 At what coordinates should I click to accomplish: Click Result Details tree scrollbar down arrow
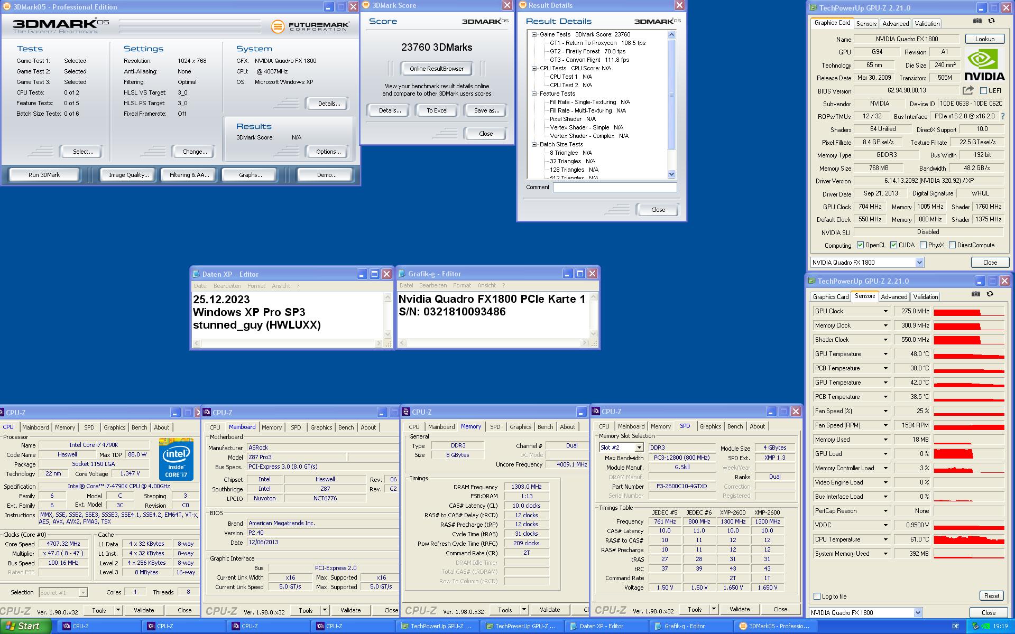672,174
